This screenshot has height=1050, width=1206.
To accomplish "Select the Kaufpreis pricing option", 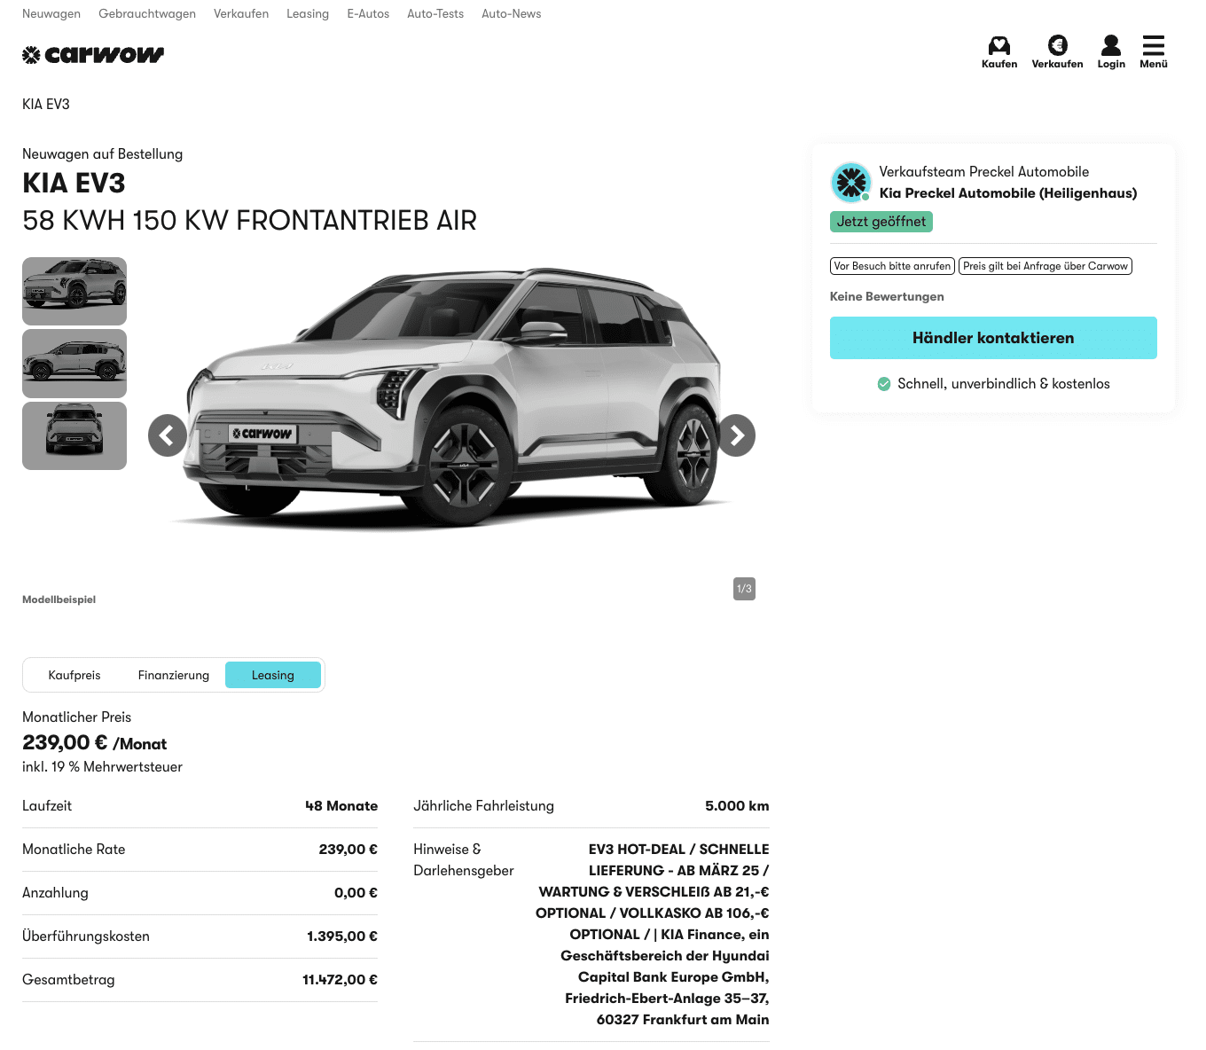I will (x=74, y=675).
